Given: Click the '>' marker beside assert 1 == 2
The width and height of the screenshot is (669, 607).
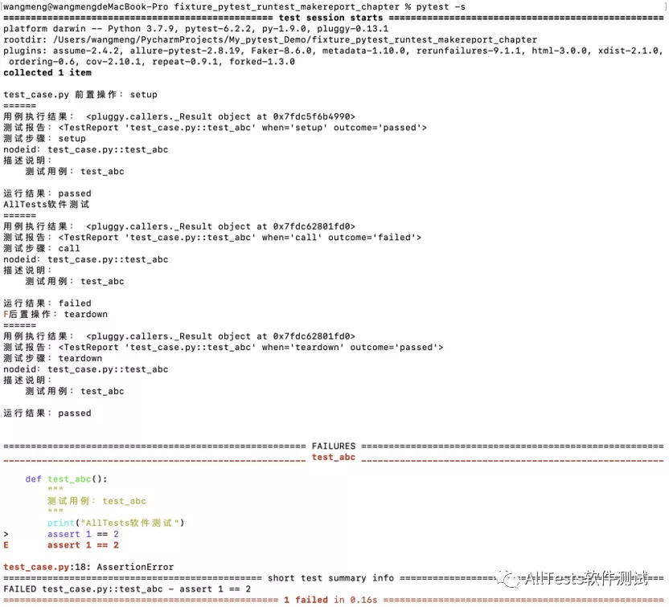Looking at the screenshot, I should tap(6, 534).
